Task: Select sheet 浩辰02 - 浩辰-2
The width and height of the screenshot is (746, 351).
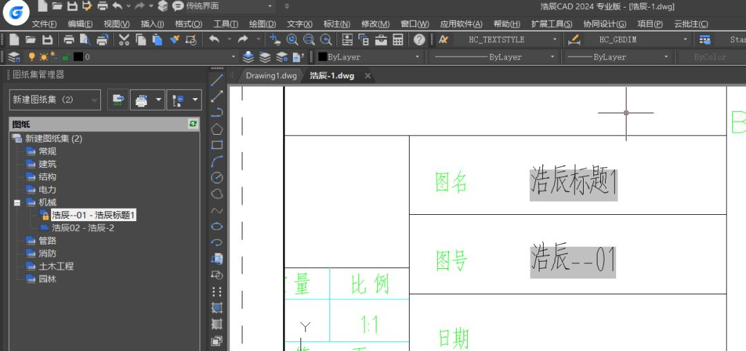Action: click(x=83, y=228)
